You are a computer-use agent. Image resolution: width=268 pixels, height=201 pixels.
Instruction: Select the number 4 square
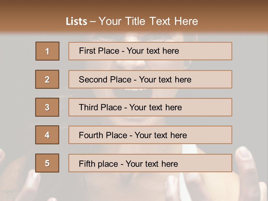click(47, 135)
